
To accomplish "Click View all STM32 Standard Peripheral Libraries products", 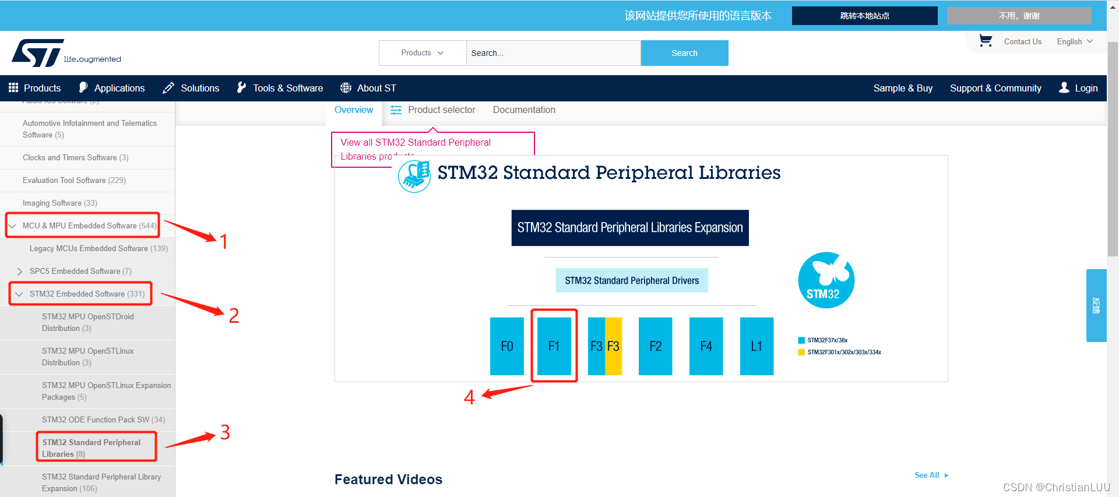I will point(433,149).
